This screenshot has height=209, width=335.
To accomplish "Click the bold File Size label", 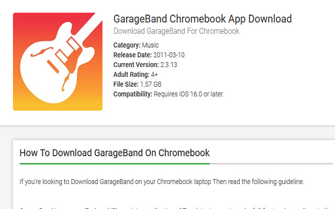I will point(126,84).
